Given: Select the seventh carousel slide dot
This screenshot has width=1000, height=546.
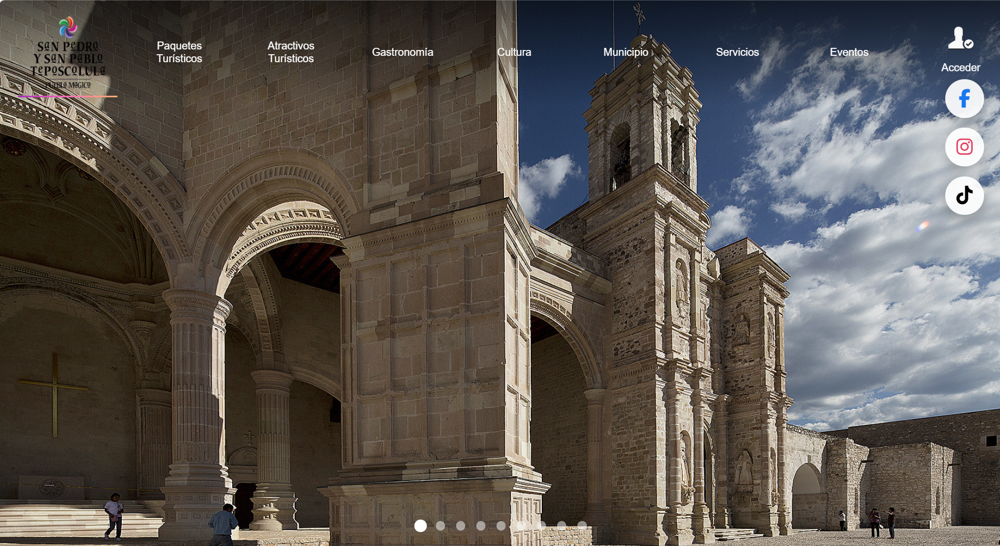Looking at the screenshot, I should click(542, 526).
